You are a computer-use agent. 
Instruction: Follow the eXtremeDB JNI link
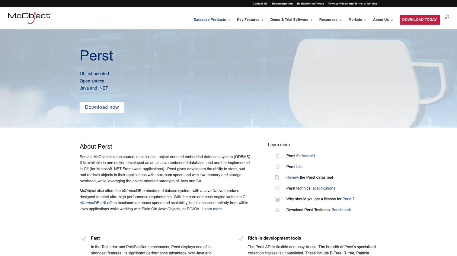pos(93,203)
